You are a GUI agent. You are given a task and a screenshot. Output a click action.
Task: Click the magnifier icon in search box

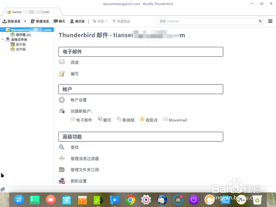[x=260, y=21]
